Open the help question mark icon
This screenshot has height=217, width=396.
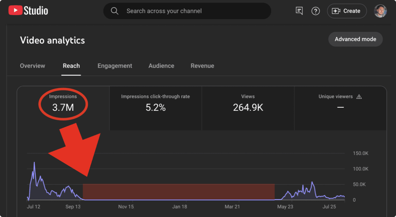coord(315,11)
